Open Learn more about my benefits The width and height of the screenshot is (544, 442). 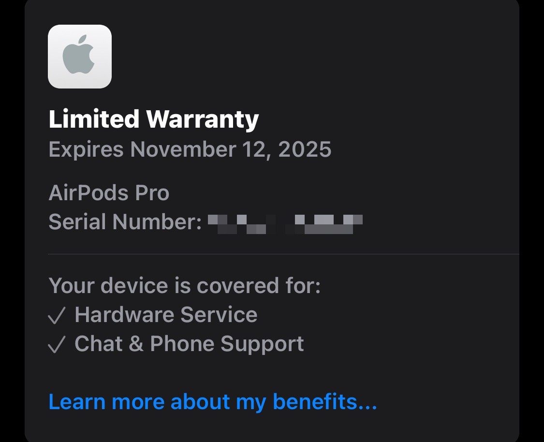(213, 402)
